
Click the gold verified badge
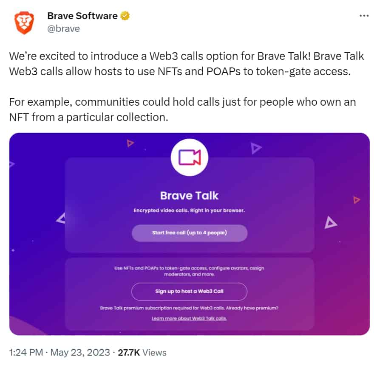(125, 16)
